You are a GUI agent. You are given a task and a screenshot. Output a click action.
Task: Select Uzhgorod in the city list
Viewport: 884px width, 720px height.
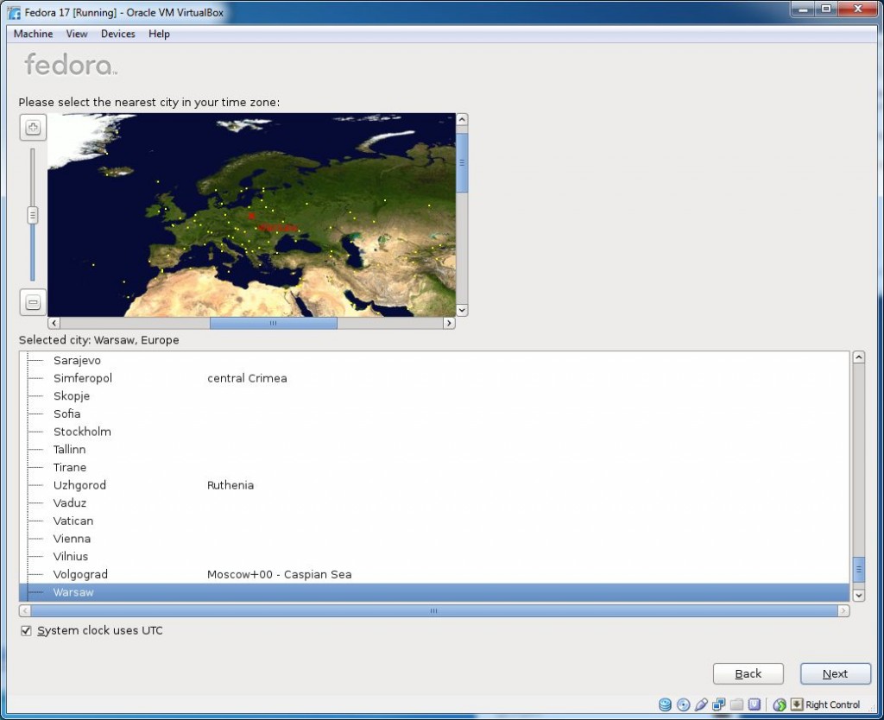[x=434, y=485]
